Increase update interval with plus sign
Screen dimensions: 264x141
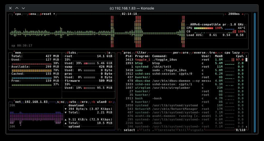tap(242, 14)
